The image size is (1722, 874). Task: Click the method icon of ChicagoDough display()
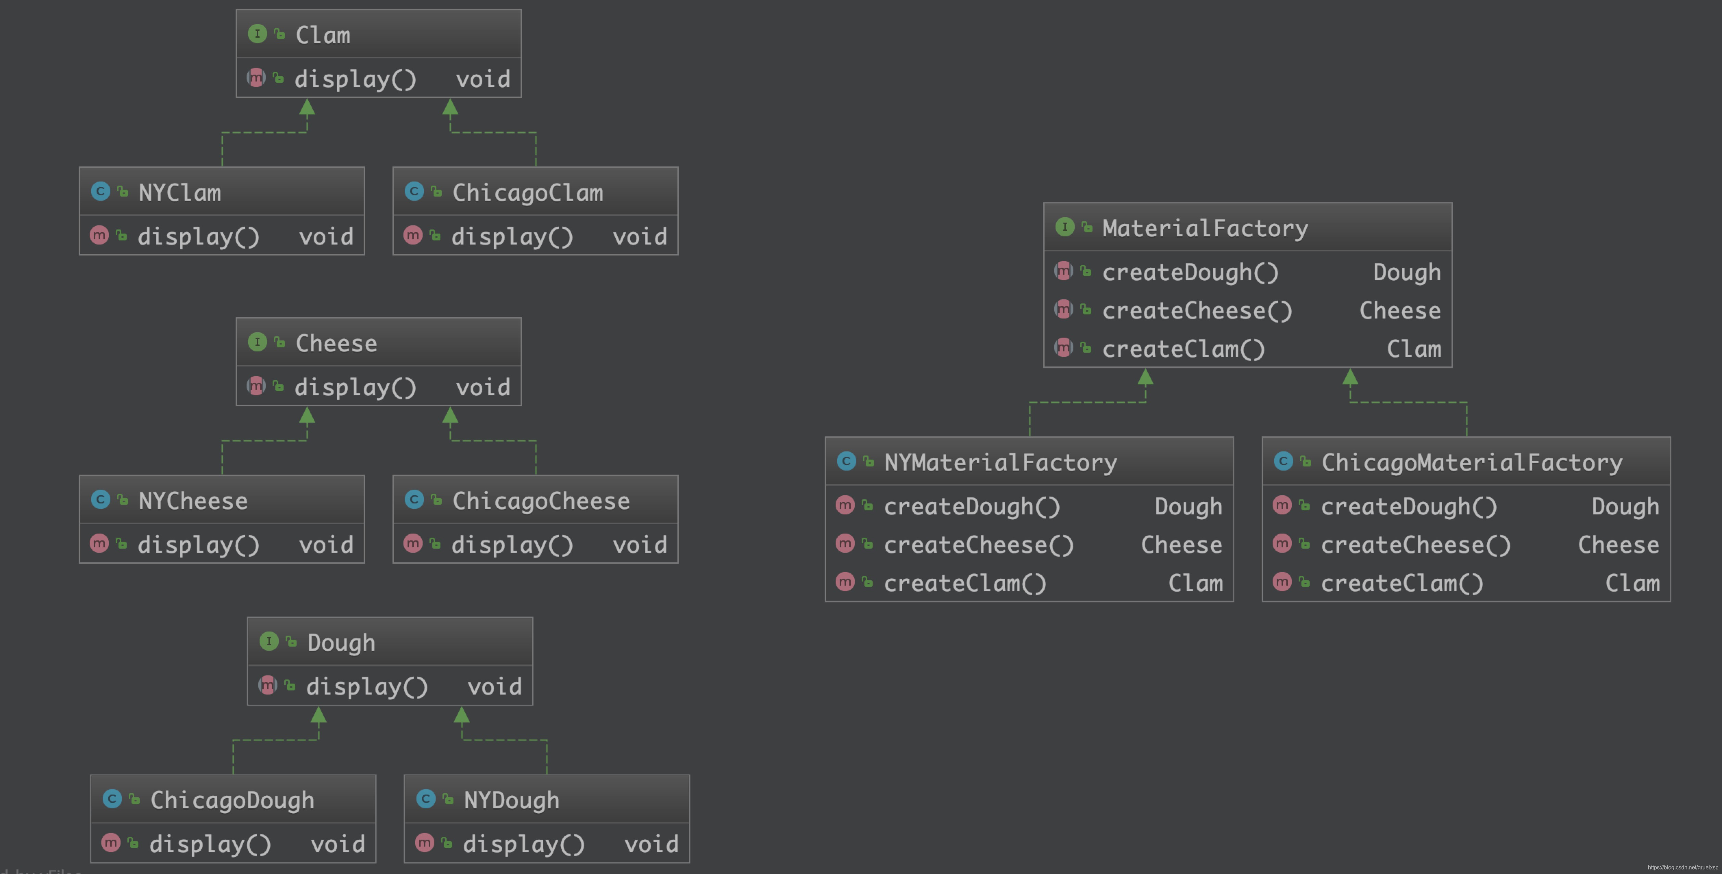[x=111, y=843]
